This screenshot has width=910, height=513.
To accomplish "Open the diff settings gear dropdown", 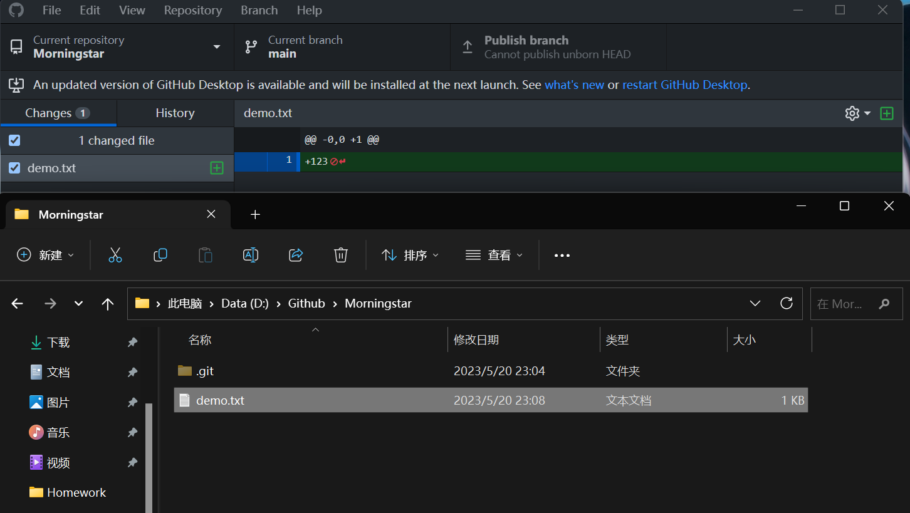I will [x=858, y=113].
